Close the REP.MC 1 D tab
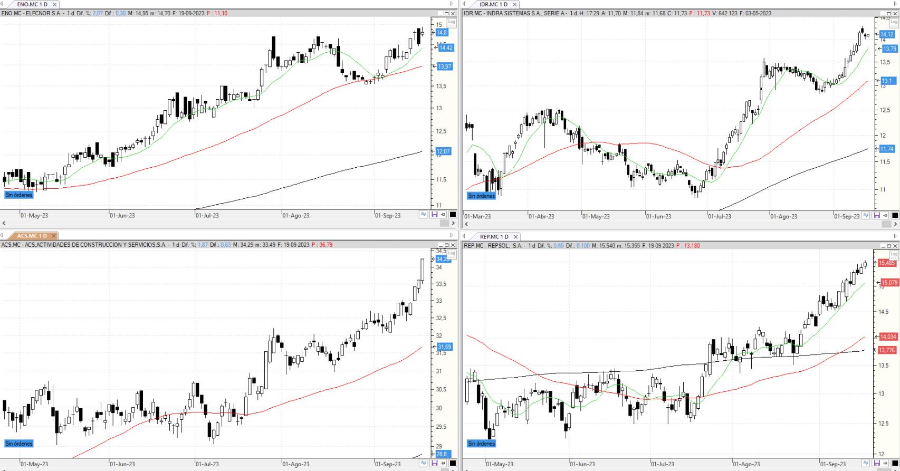 pos(515,237)
